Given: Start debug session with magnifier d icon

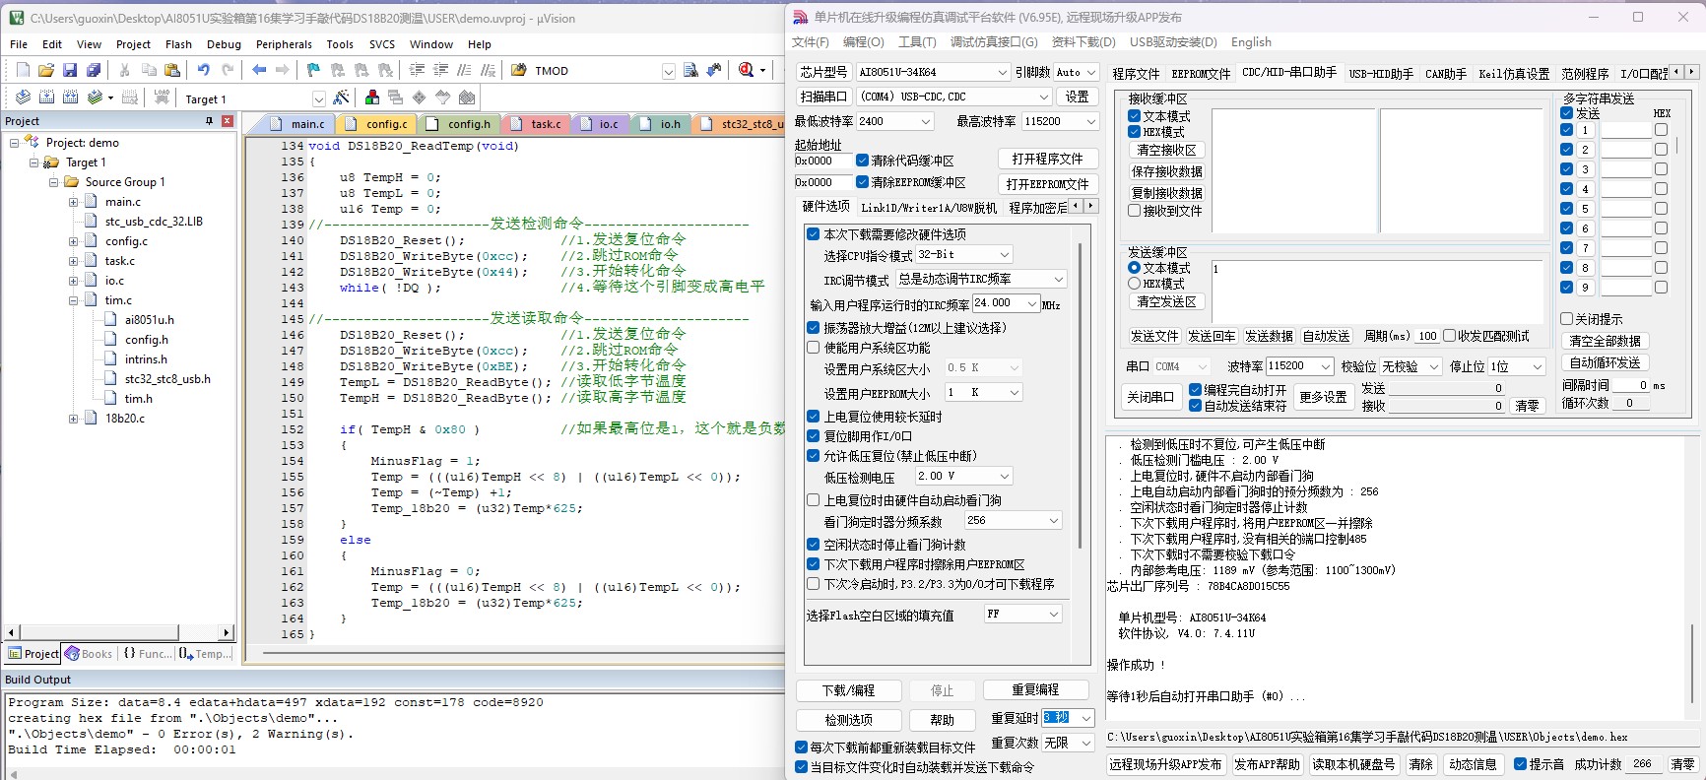Looking at the screenshot, I should tap(747, 70).
